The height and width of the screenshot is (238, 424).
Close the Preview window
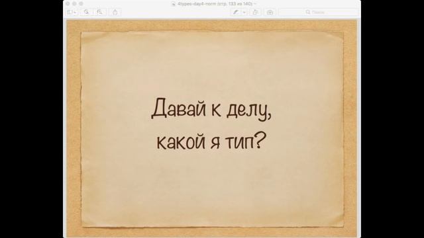pyautogui.click(x=68, y=4)
